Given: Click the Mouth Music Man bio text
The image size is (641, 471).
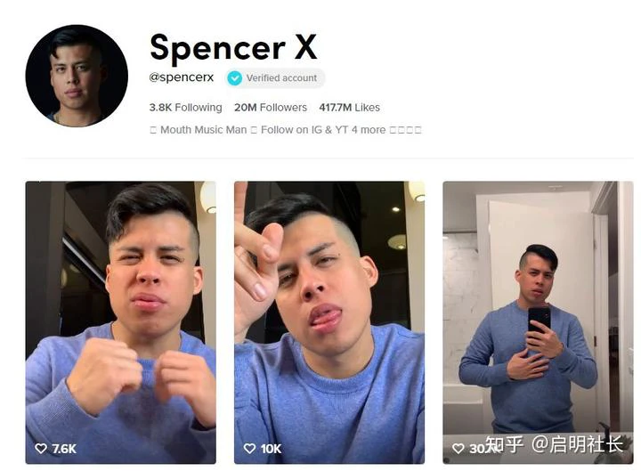Looking at the screenshot, I should point(204,130).
